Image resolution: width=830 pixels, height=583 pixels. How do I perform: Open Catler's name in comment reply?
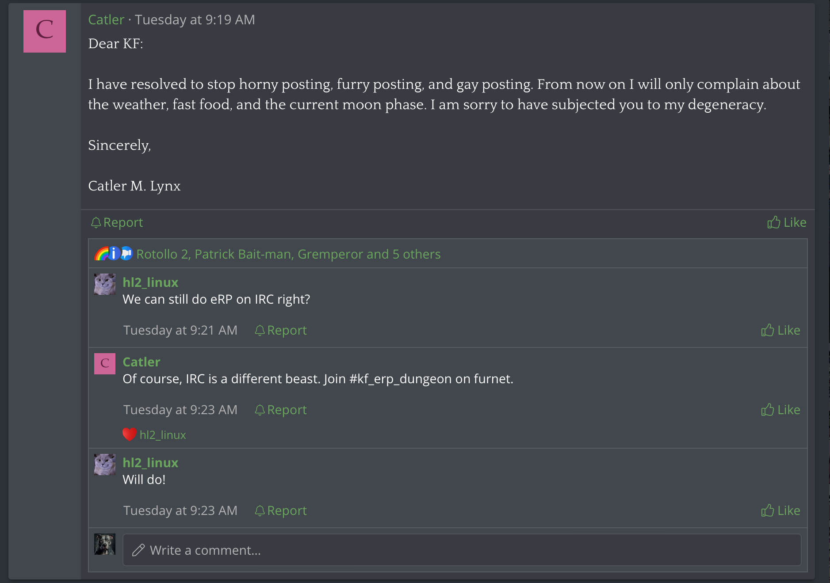[x=141, y=362]
